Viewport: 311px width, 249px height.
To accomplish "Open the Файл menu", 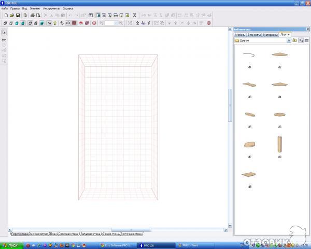I will 4,9.
